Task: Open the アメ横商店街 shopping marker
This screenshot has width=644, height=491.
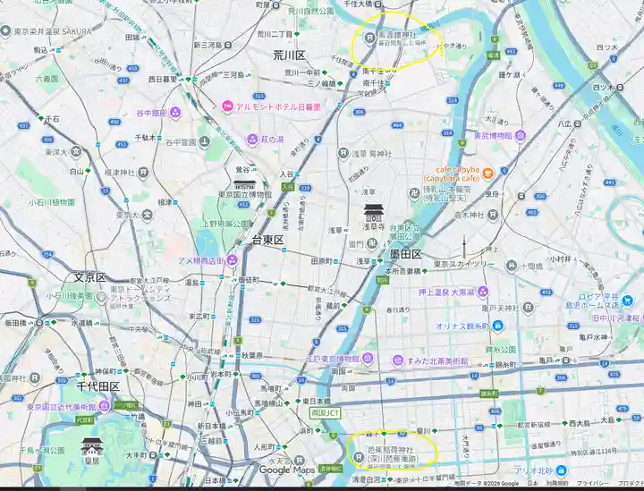Action: click(x=232, y=260)
